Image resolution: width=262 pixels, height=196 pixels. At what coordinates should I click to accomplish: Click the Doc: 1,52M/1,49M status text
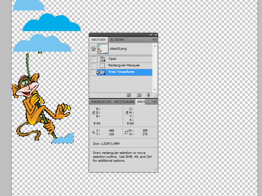[106, 143]
